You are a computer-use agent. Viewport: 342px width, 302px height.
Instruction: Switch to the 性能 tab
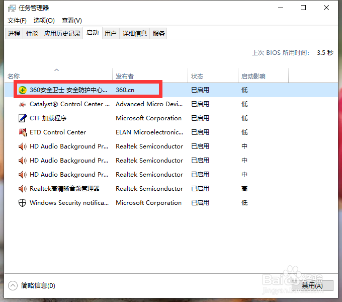32,33
